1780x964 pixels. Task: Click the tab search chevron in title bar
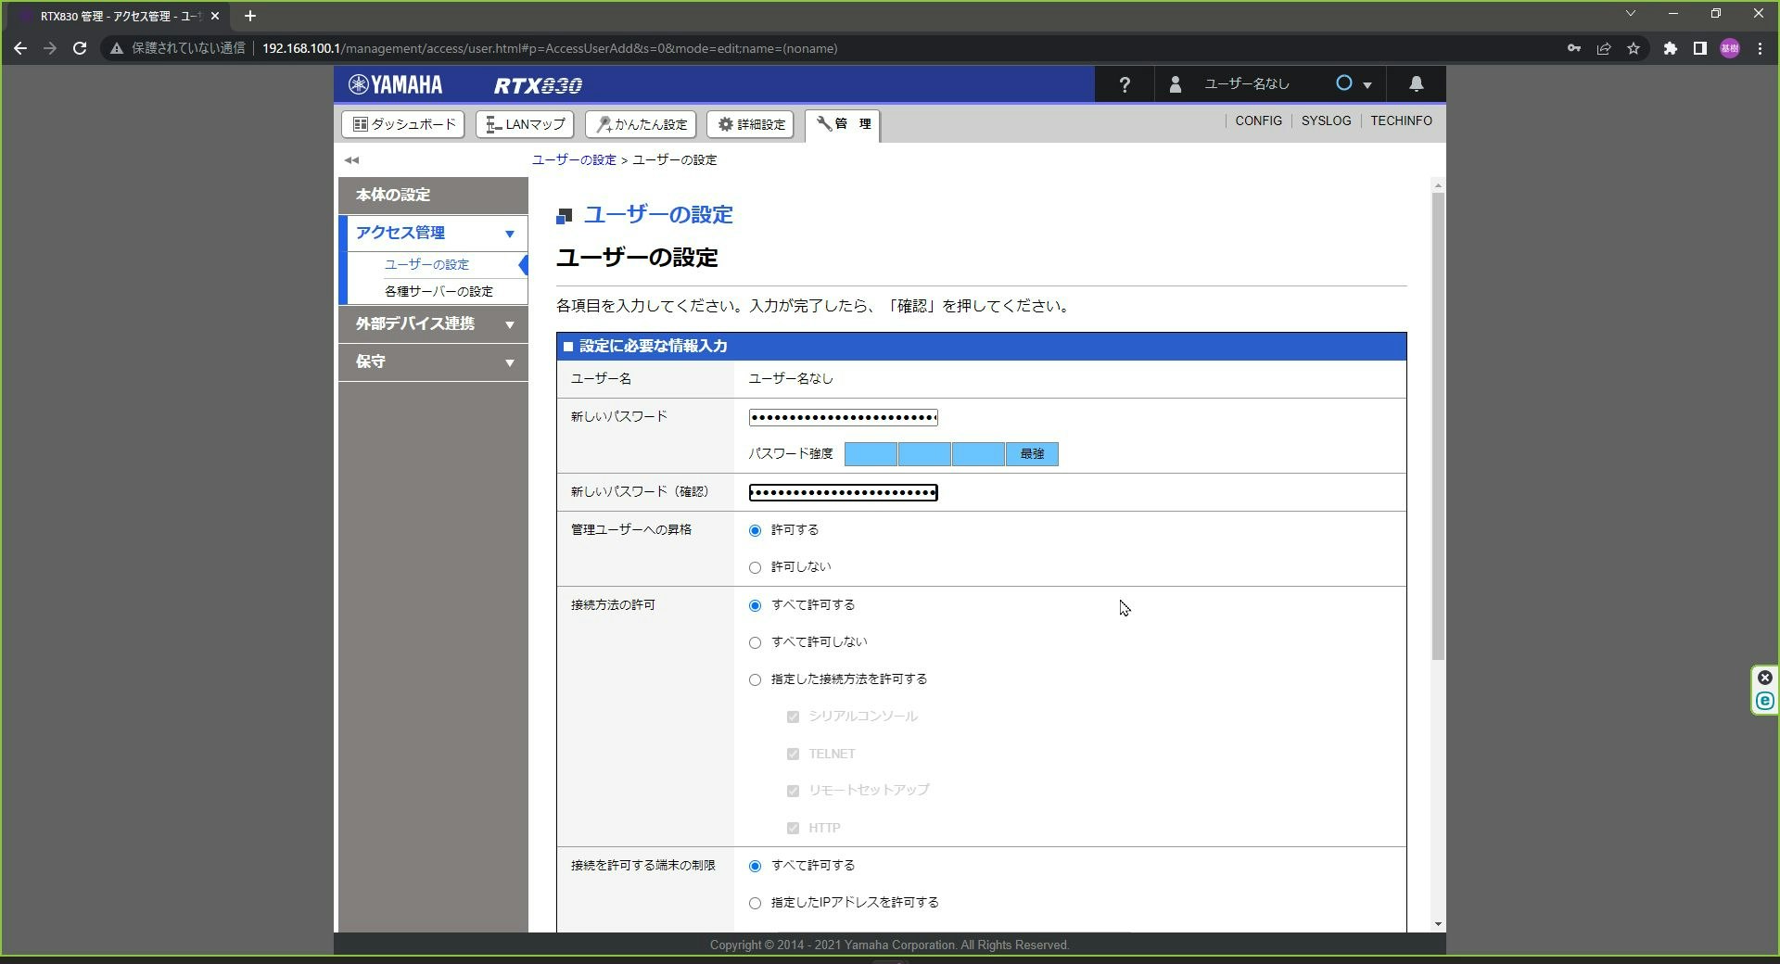1631,13
